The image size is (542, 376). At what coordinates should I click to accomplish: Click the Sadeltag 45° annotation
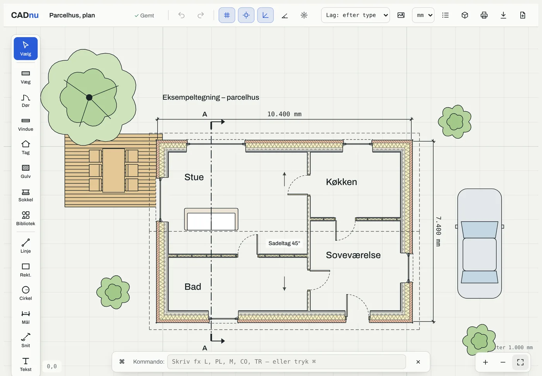[x=284, y=243]
